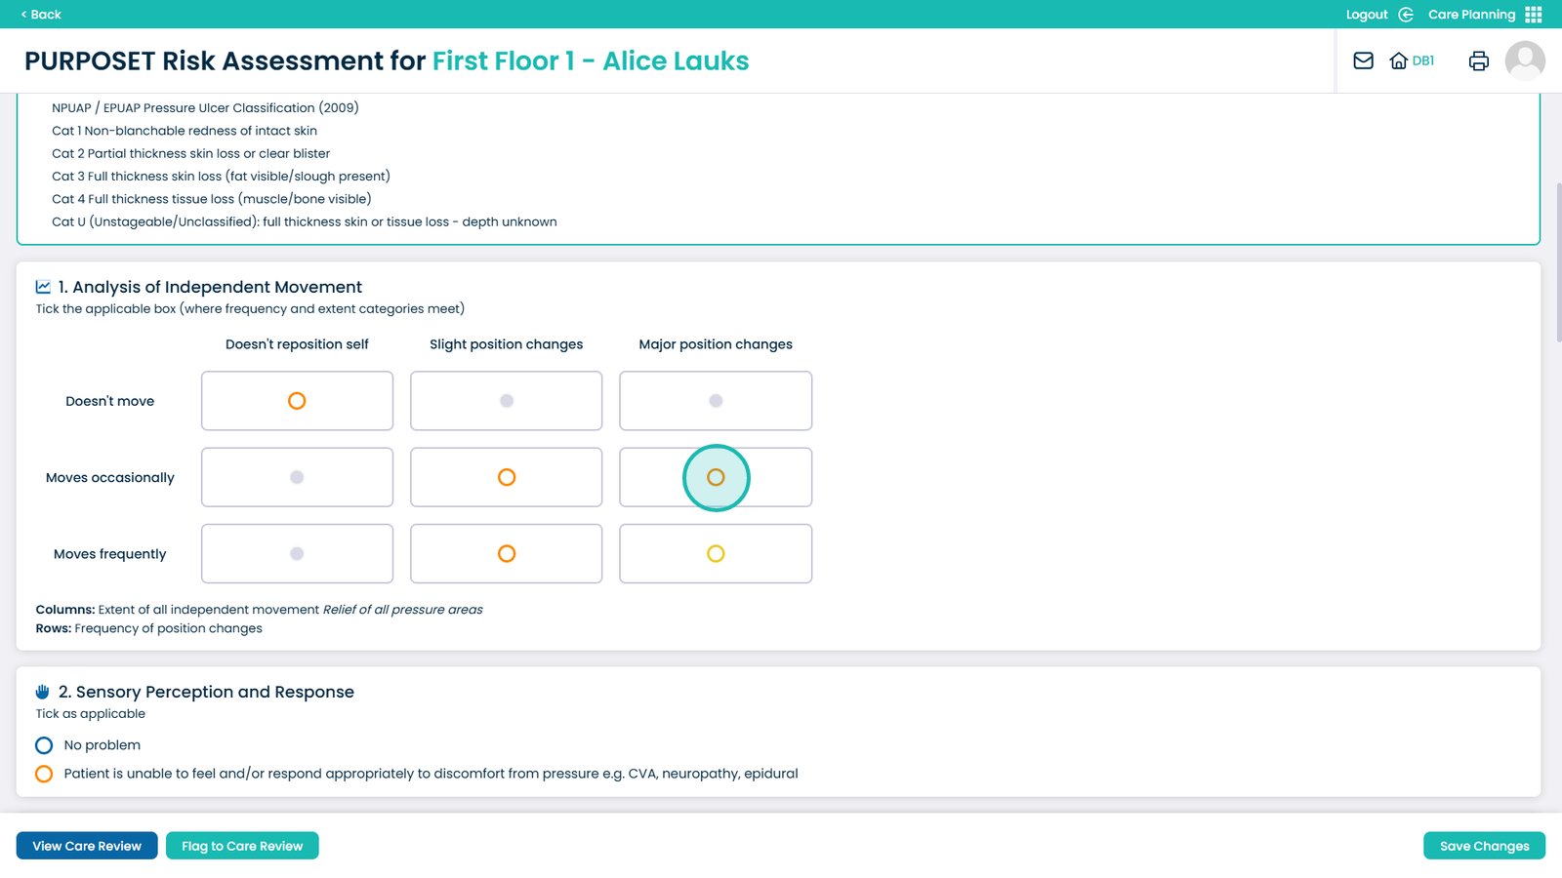
Task: Open the mail envelope icon
Action: (1363, 60)
